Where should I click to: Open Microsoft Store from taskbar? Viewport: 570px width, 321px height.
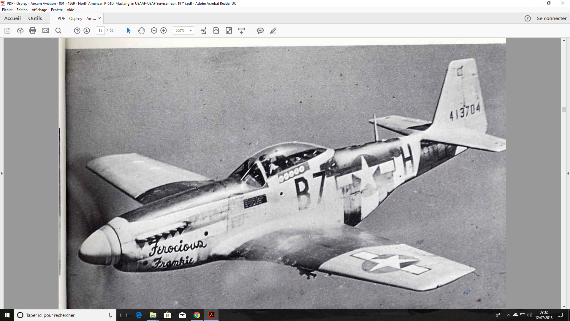pos(168,315)
